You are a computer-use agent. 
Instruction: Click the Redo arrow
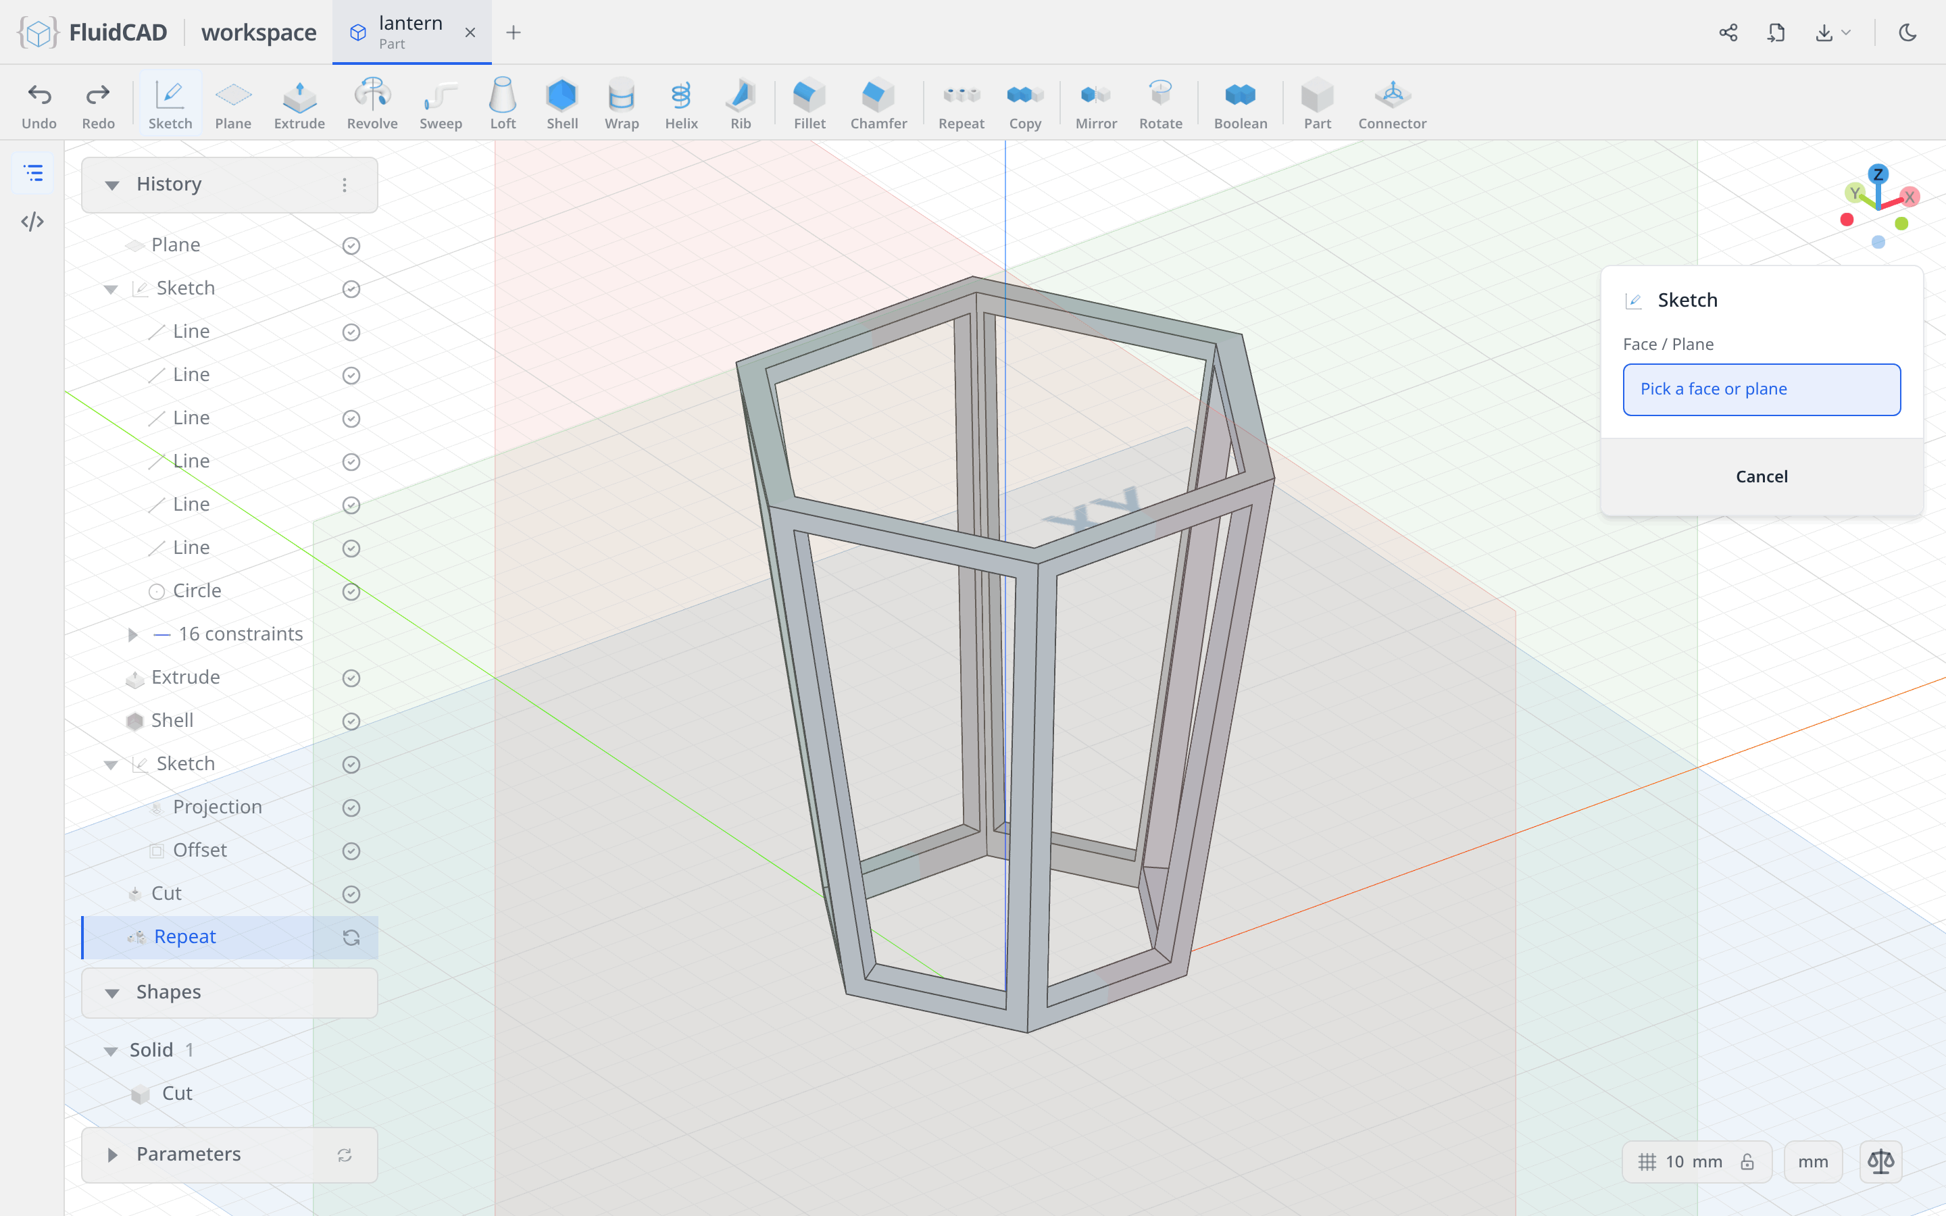98,105
